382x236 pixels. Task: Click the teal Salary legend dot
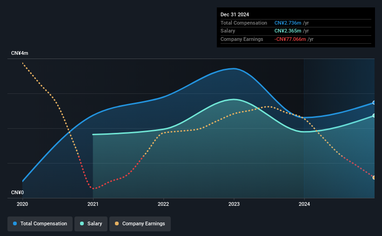82,223
